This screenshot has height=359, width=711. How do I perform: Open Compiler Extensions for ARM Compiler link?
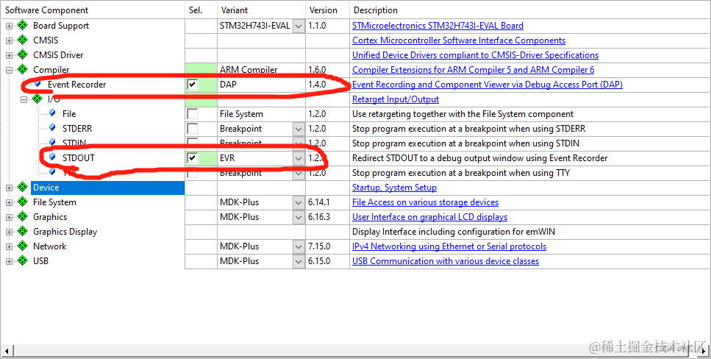[x=473, y=70]
